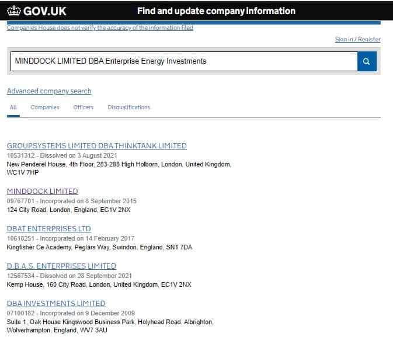
Task: Open Advanced company search
Action: click(x=49, y=91)
